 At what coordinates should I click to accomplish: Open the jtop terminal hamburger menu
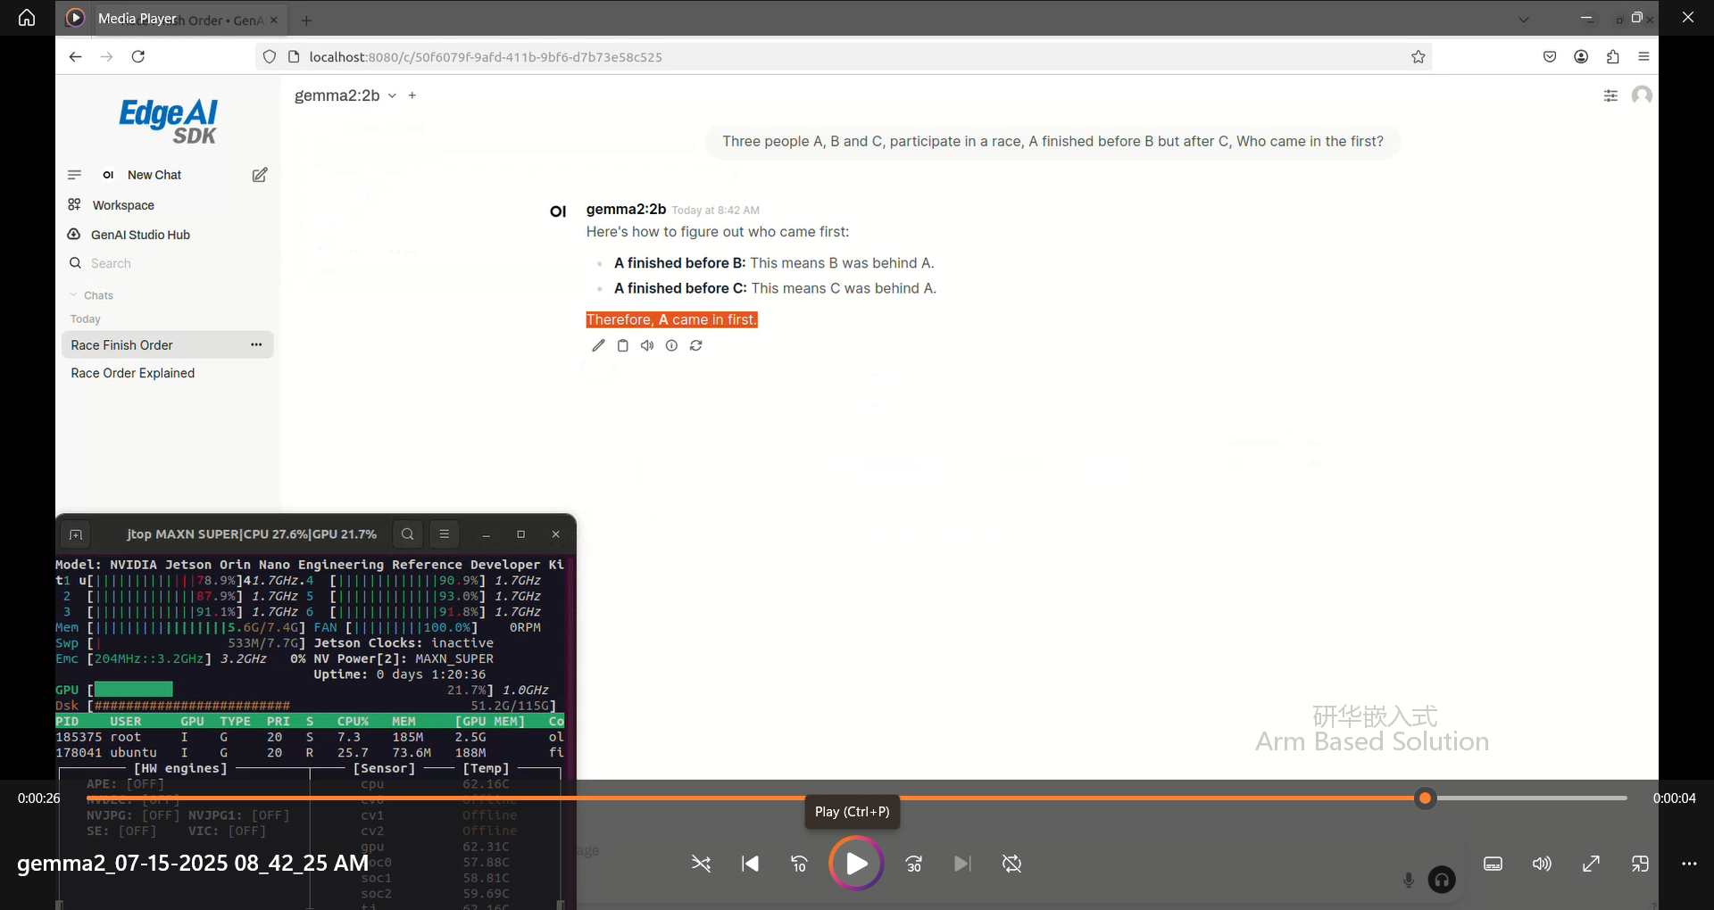445,534
